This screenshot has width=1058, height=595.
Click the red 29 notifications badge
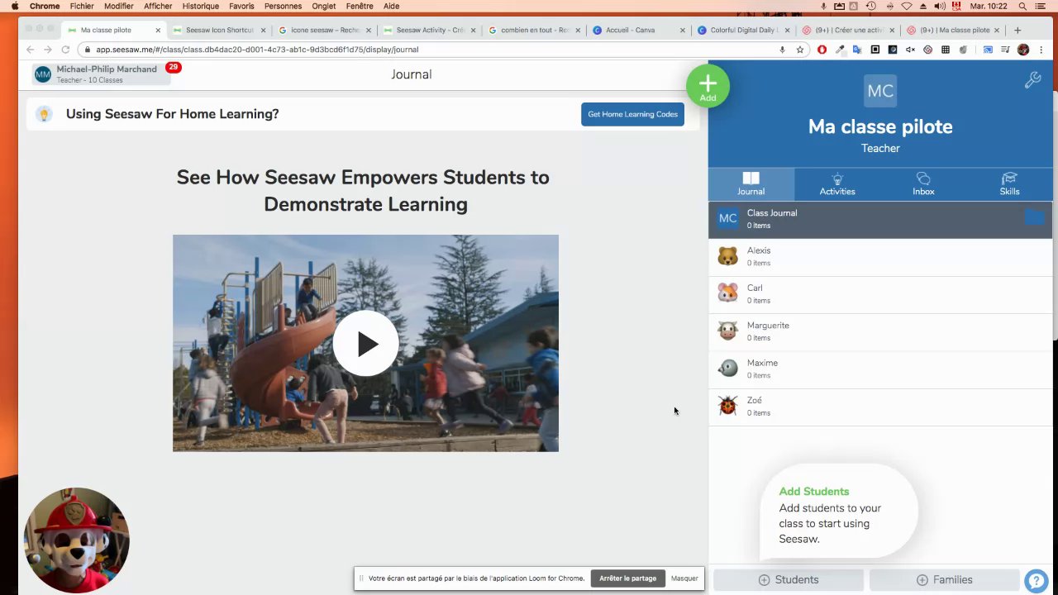point(173,67)
